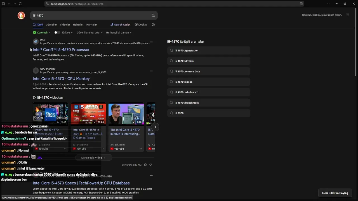
Task: Open 'Intel Core i5-4570 - CPU Monkey' link
Action: pyautogui.click(x=61, y=79)
